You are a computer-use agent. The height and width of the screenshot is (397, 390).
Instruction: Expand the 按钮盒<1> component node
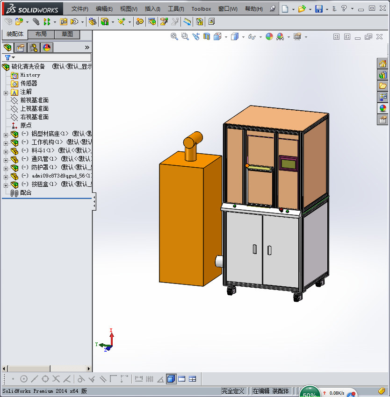[x=6, y=185]
